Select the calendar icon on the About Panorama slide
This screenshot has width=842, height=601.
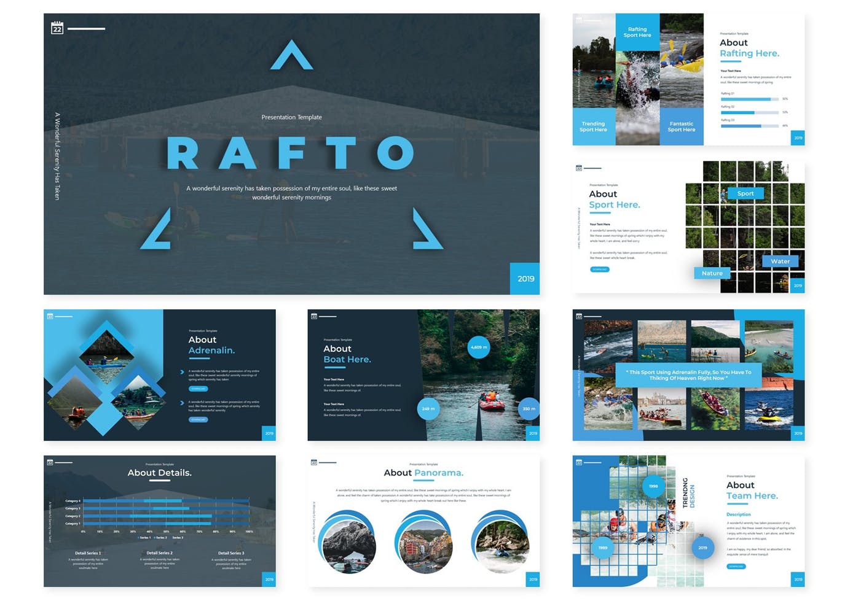314,462
